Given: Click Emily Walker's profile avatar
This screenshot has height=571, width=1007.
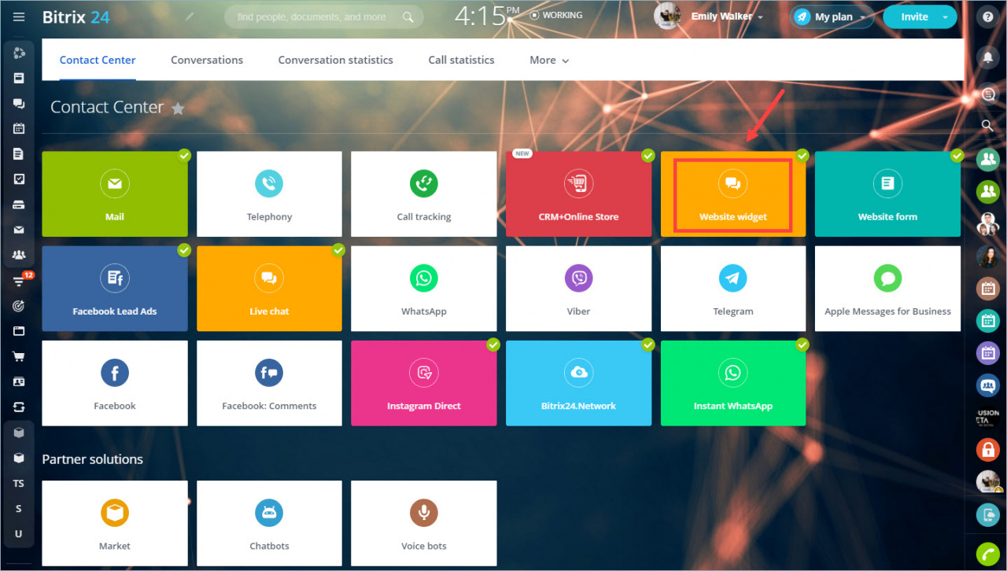Looking at the screenshot, I should point(667,16).
